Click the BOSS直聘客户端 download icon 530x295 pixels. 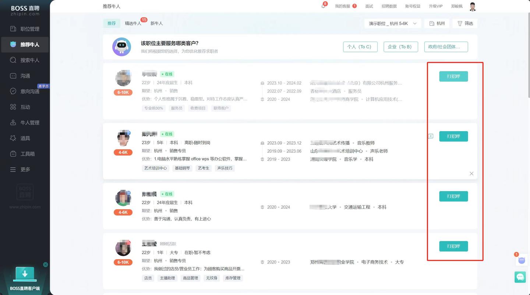pyautogui.click(x=25, y=274)
